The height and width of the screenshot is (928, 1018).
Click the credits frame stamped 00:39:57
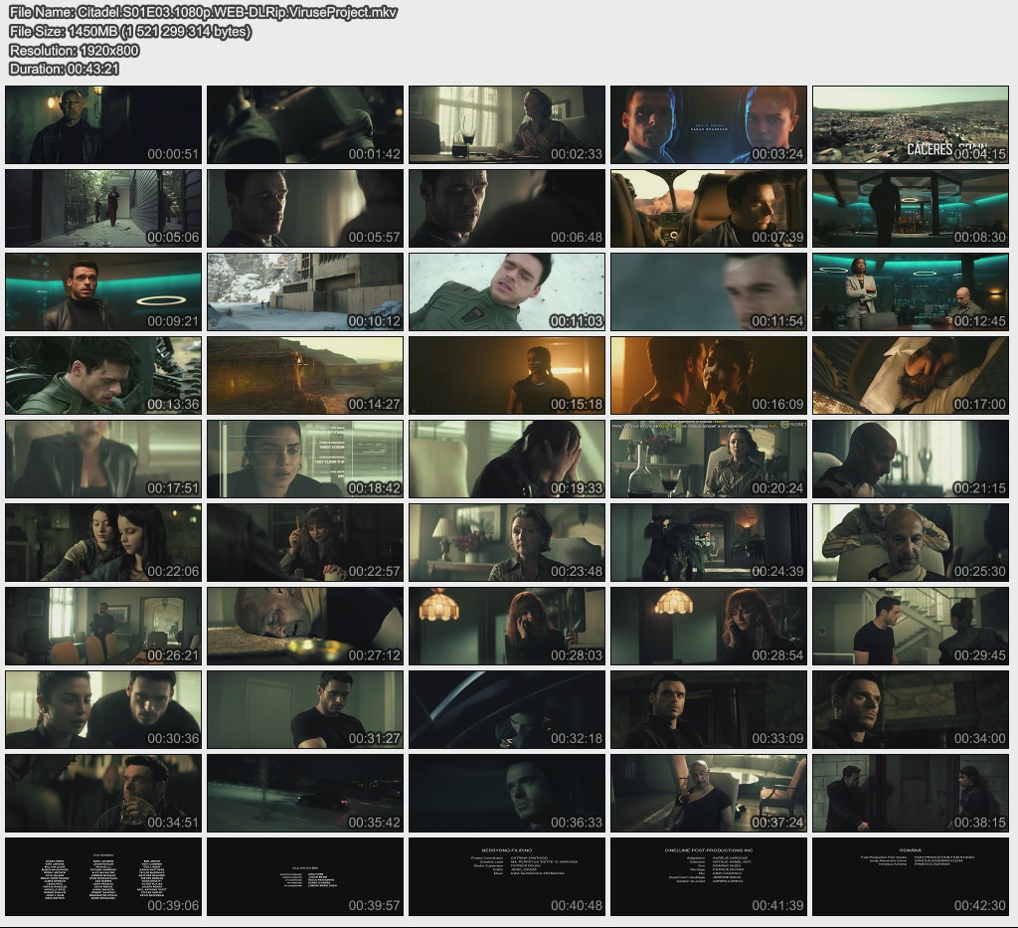(x=305, y=876)
